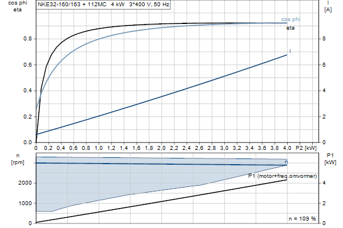343x228 pixels.
Task: Click the 'n' speed curve label
Action: (286, 162)
